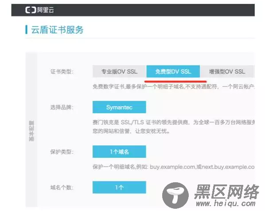The width and height of the screenshot is (265, 211).
Task: Click the 域名个数 field label
Action: [62, 188]
